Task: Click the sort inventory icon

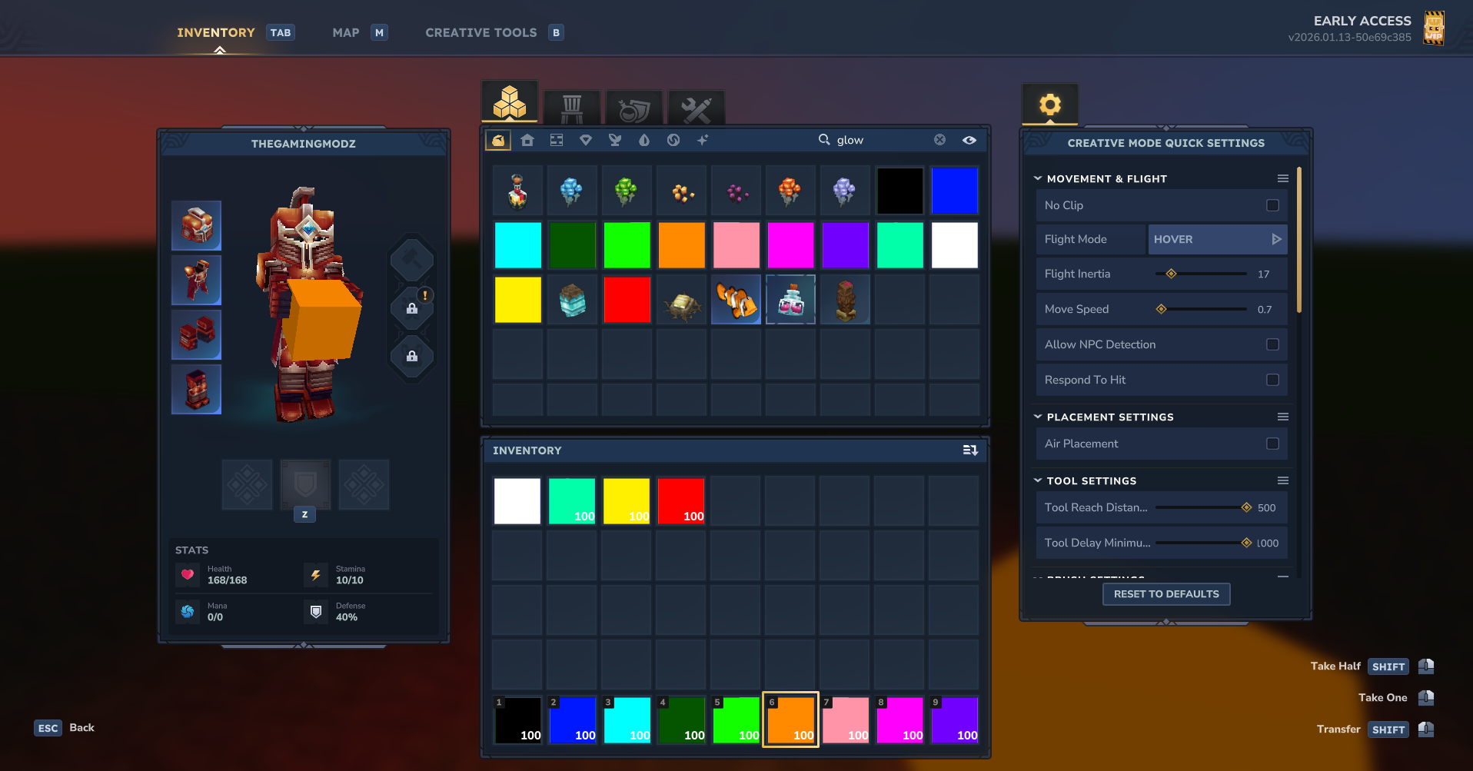Action: pyautogui.click(x=970, y=450)
